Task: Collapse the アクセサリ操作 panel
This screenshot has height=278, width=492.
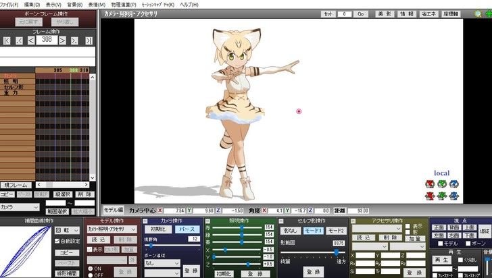Action: (x=353, y=221)
